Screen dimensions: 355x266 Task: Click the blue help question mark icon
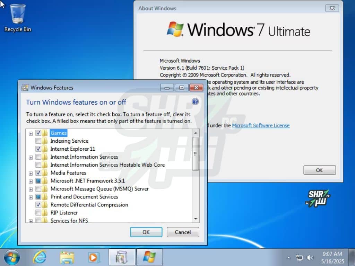point(195,101)
